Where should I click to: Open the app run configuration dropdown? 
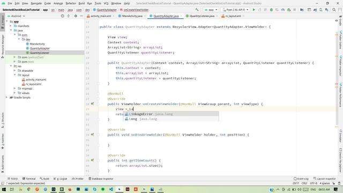211,10
